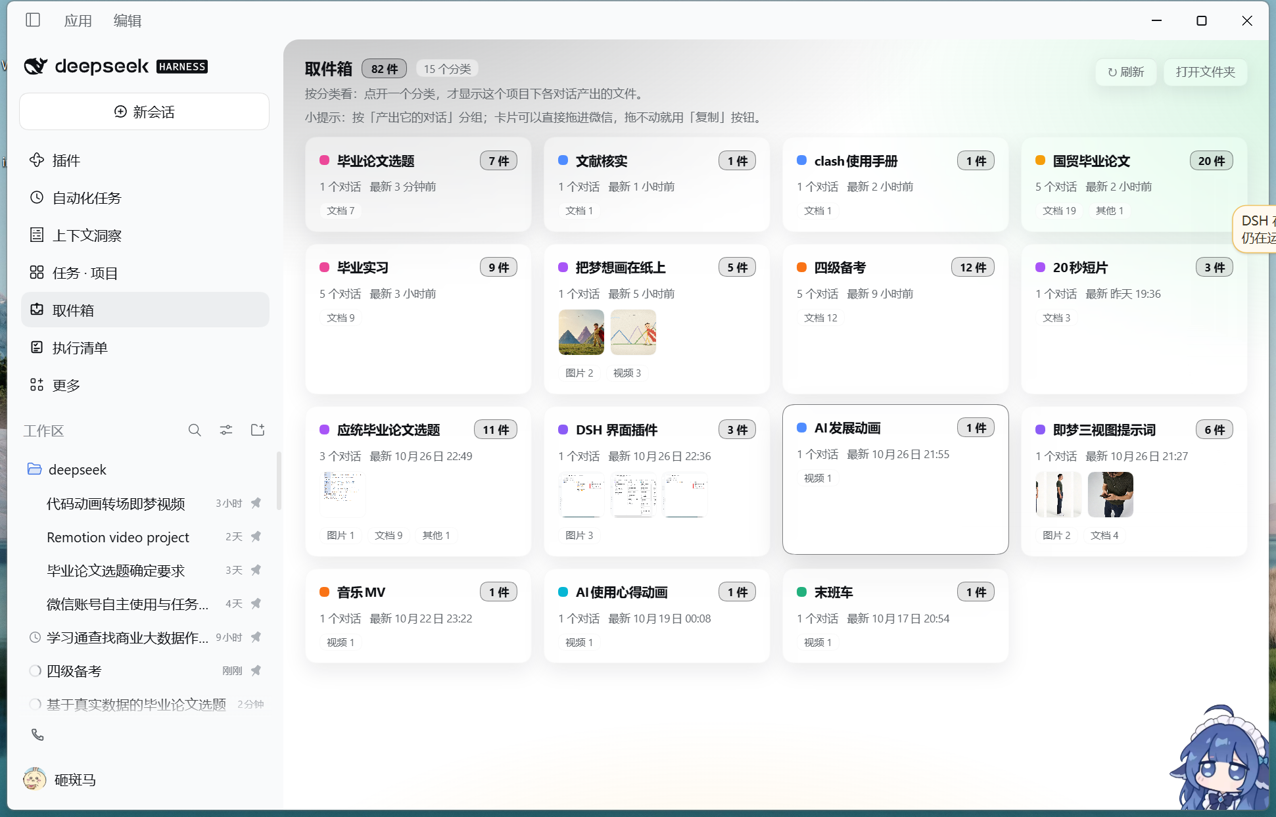Open the 毕业论文选题 category card

[418, 184]
